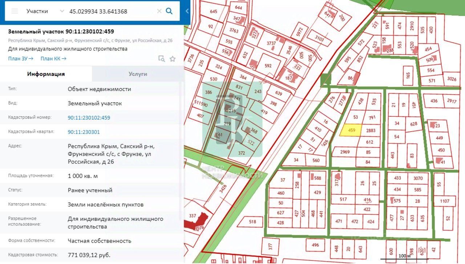The image size is (465, 264).
Task: Select parcel 628 on the map
Action: 413,124
